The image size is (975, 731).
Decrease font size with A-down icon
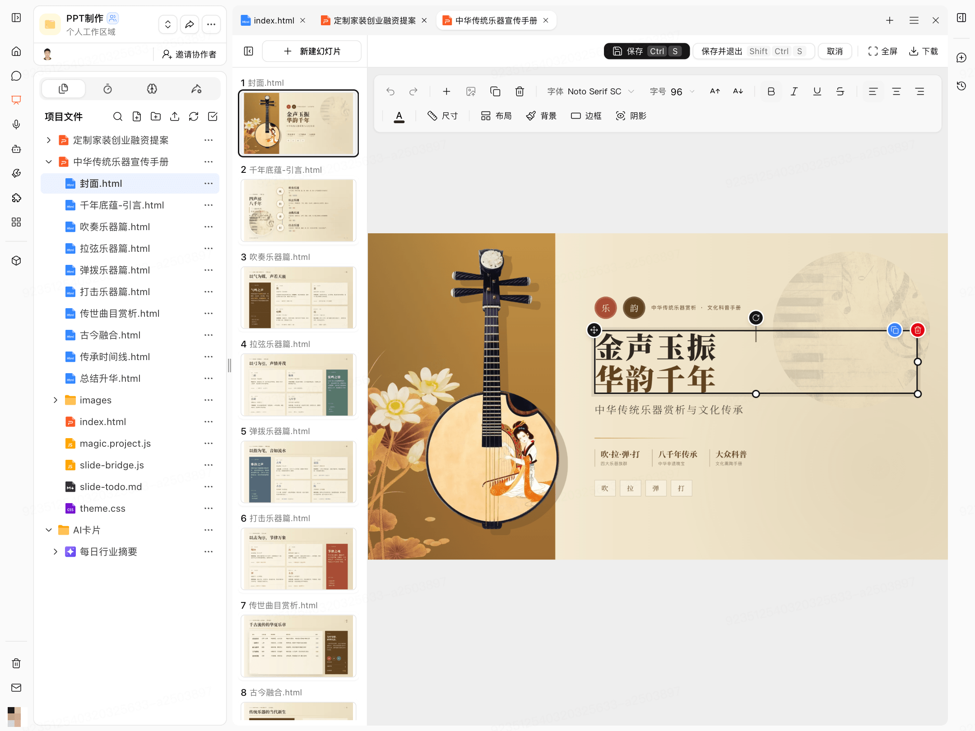[x=738, y=92]
